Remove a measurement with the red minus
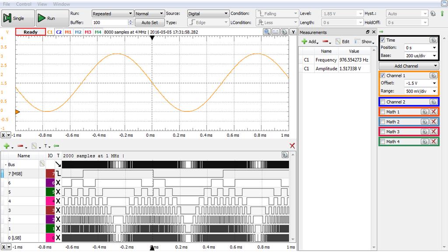 point(326,41)
